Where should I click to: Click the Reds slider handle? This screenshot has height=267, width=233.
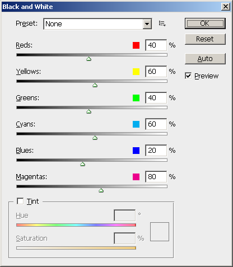pos(89,59)
